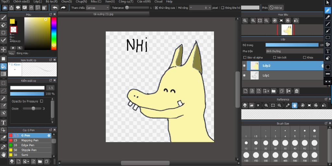Image resolution: width=332 pixels, height=166 pixels.
Task: Zoom in on the Navigator panel
Action: 253,20
